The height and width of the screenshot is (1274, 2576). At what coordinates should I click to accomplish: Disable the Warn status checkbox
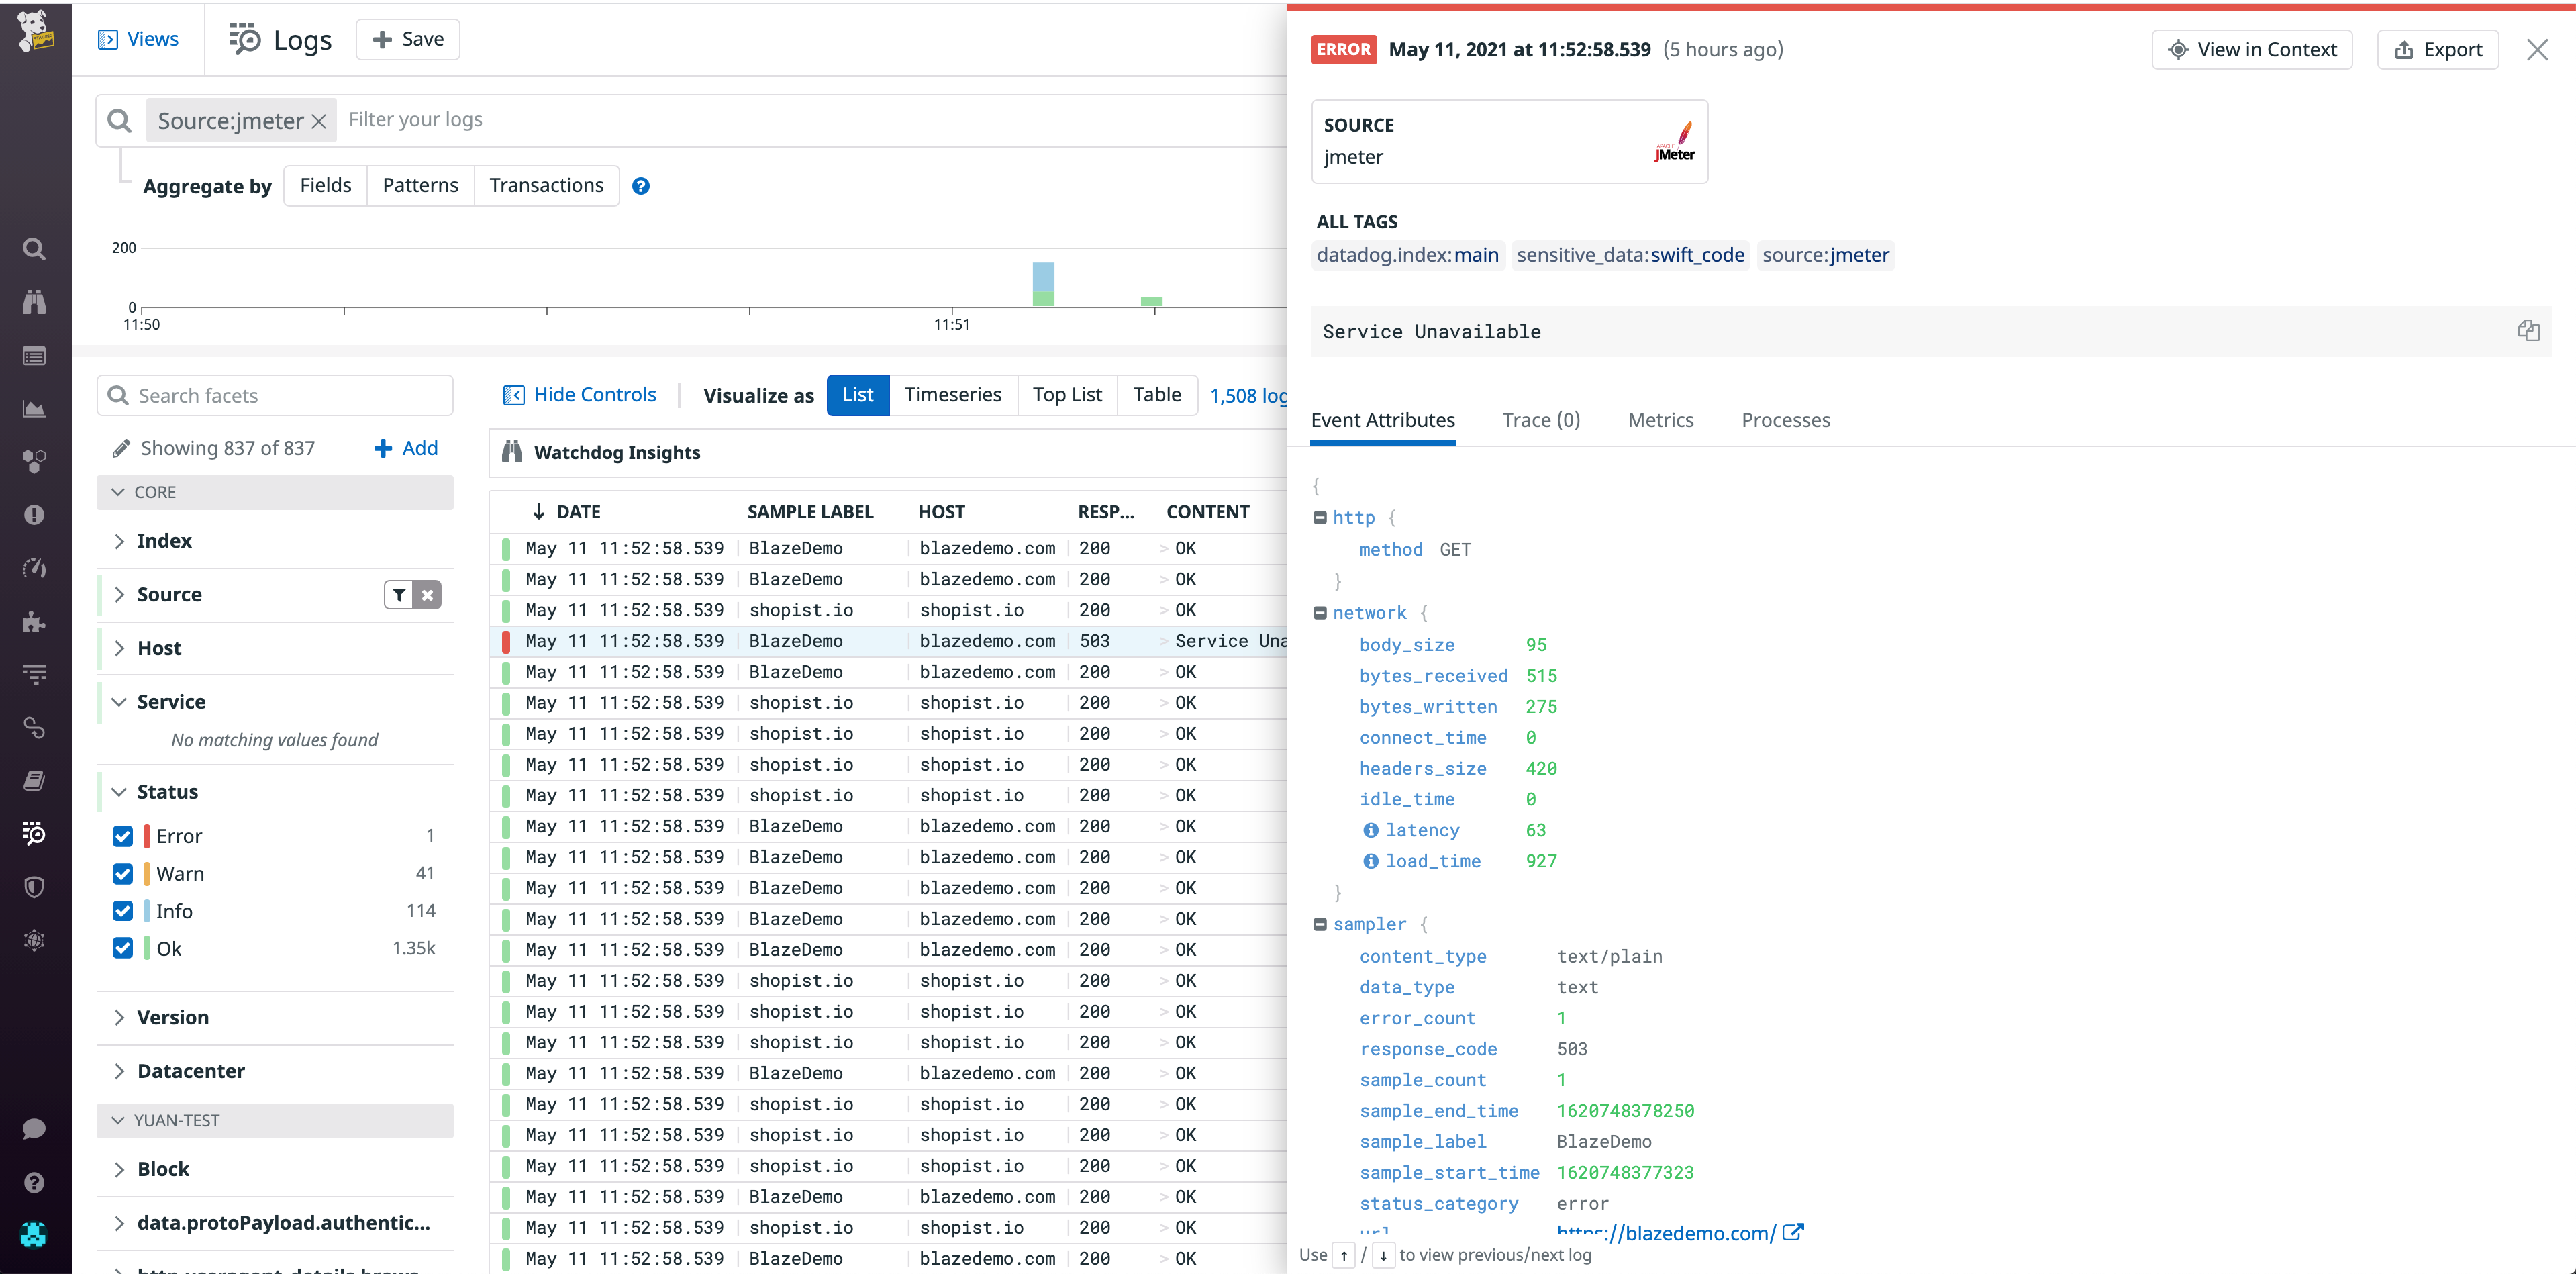pyautogui.click(x=122, y=873)
